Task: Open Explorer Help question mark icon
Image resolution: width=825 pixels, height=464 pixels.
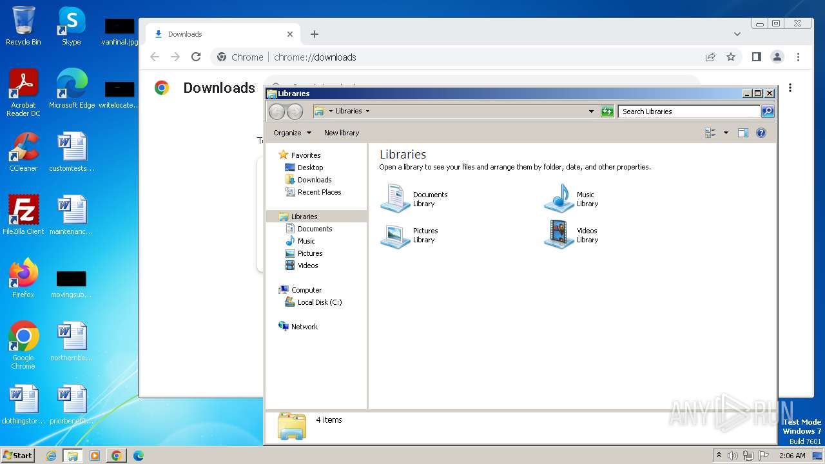Action: coord(761,133)
